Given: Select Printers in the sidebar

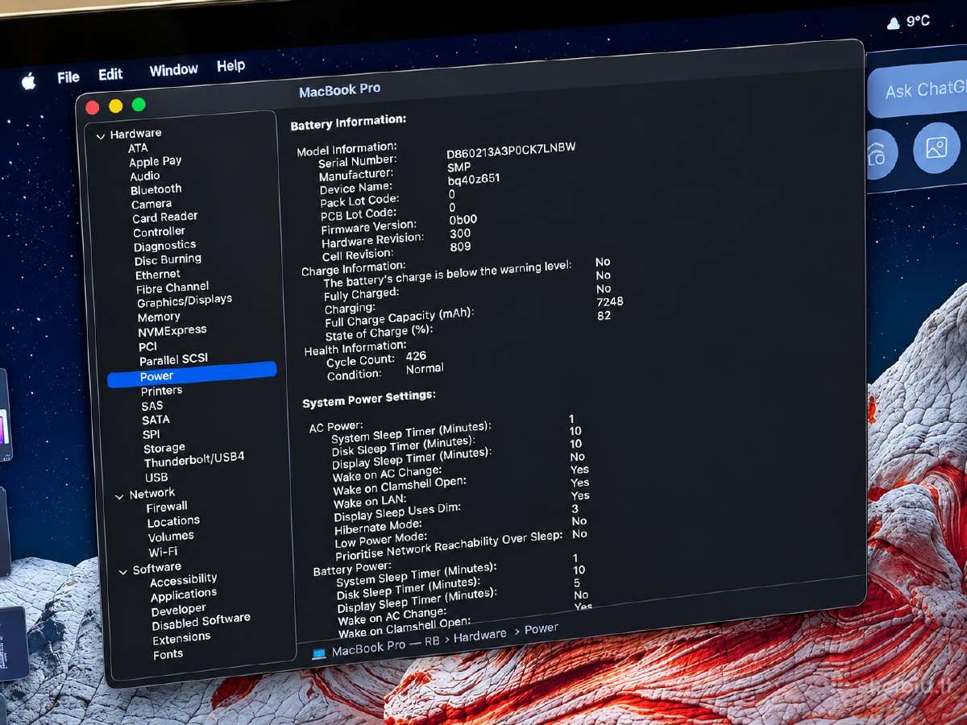Looking at the screenshot, I should pos(161,391).
